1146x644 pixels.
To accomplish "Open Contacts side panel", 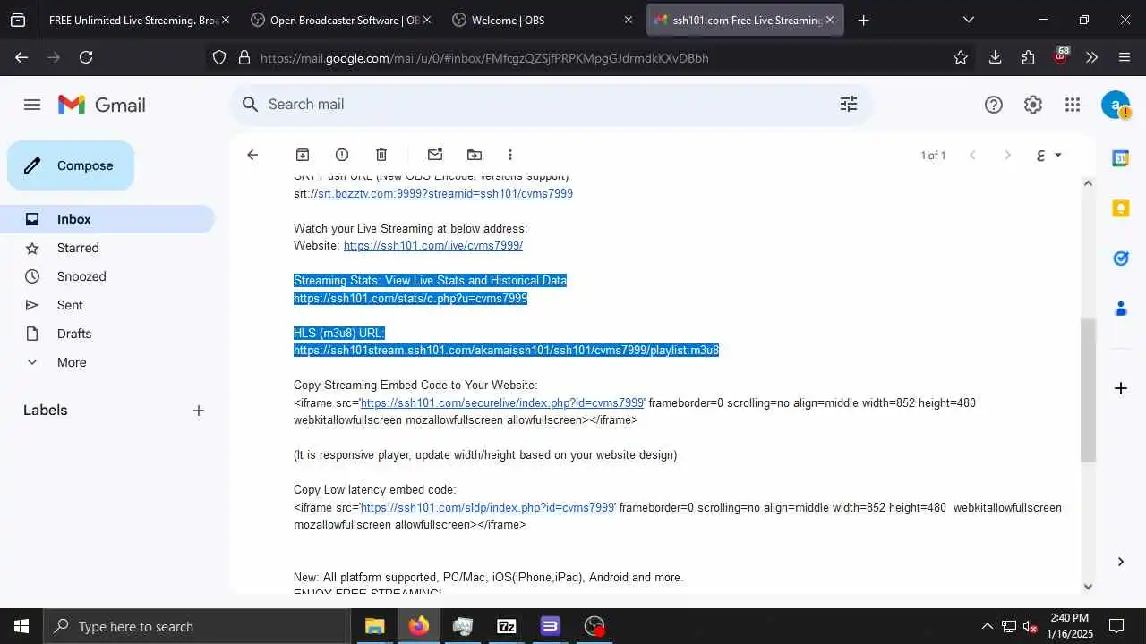I will [x=1121, y=309].
